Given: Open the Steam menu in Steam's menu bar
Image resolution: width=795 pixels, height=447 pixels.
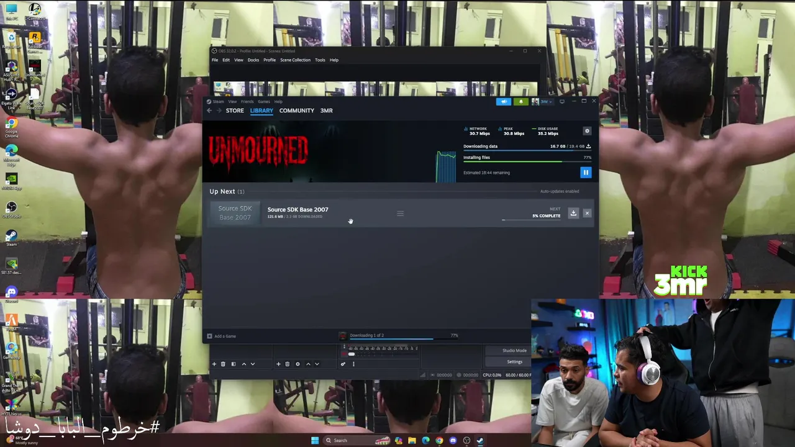Looking at the screenshot, I should point(219,102).
